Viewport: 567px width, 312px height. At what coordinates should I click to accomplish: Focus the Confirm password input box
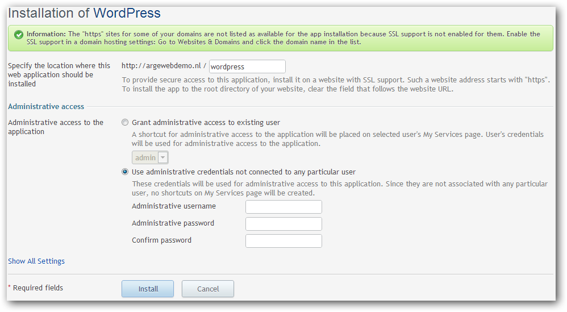coord(283,241)
